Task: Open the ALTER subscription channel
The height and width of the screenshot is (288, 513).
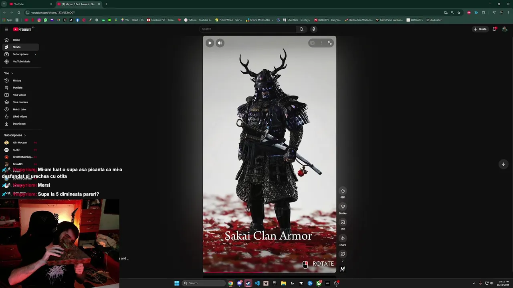Action: 20,150
